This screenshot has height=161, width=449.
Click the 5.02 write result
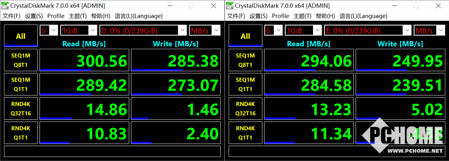401,108
